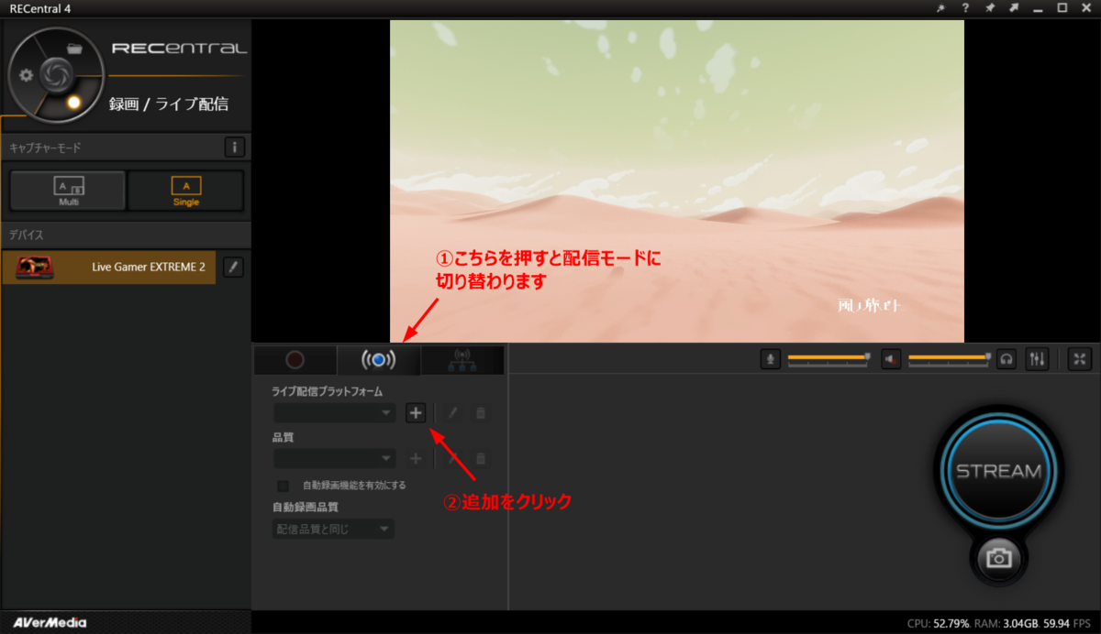
Task: Open the 配信品質と同じ dropdown
Action: tap(332, 529)
